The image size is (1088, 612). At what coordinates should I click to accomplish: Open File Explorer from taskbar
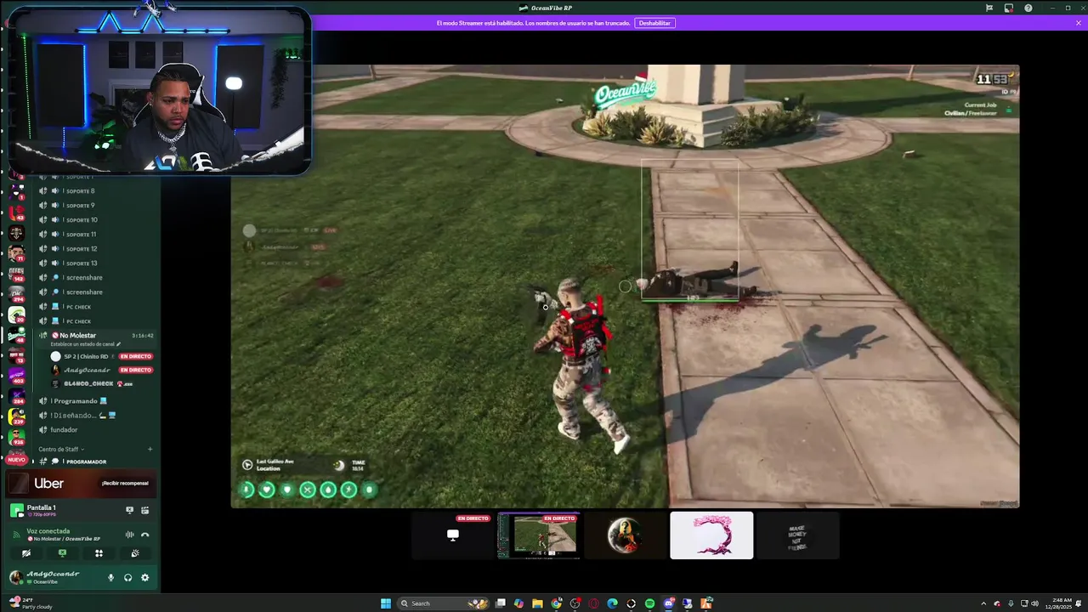click(537, 603)
